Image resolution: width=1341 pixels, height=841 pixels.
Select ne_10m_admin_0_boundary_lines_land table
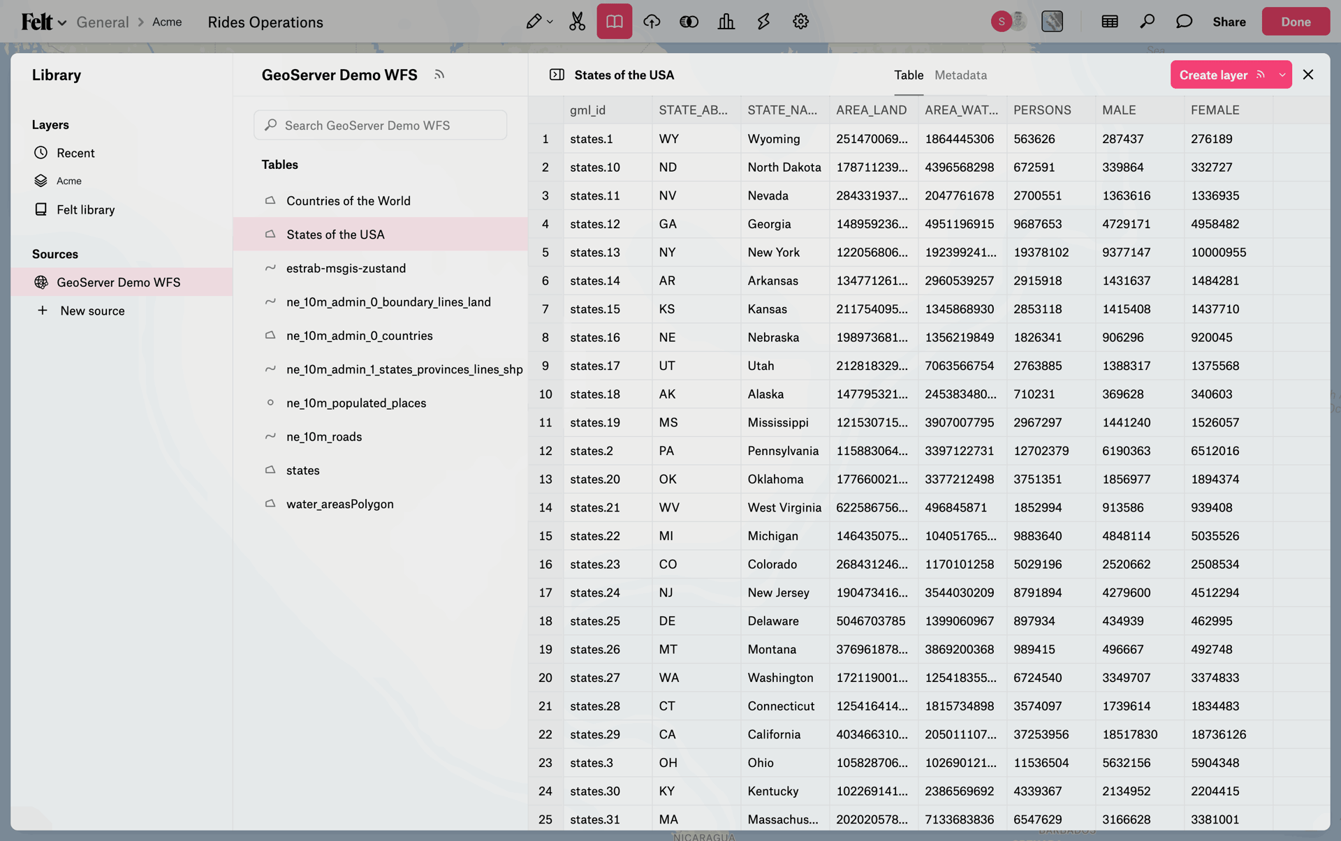(381, 302)
